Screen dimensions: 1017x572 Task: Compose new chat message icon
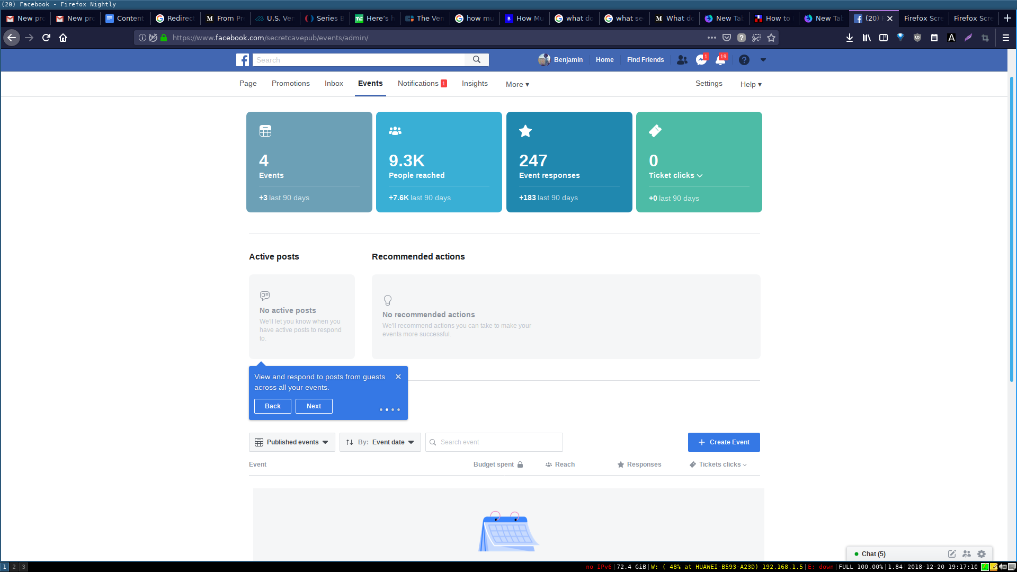click(952, 554)
